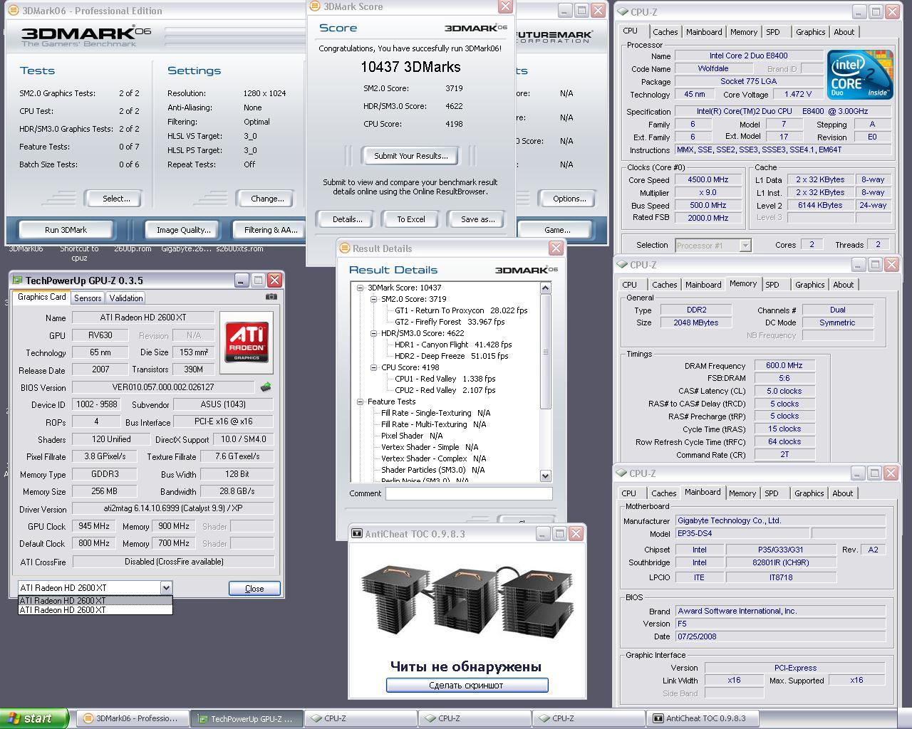Image resolution: width=912 pixels, height=729 pixels.
Task: Click the Close button in GPU-Z
Action: 254,588
